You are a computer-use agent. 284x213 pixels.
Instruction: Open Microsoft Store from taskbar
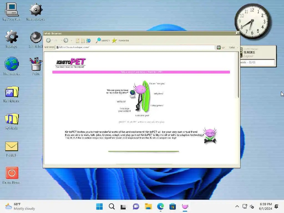pyautogui.click(x=173, y=206)
